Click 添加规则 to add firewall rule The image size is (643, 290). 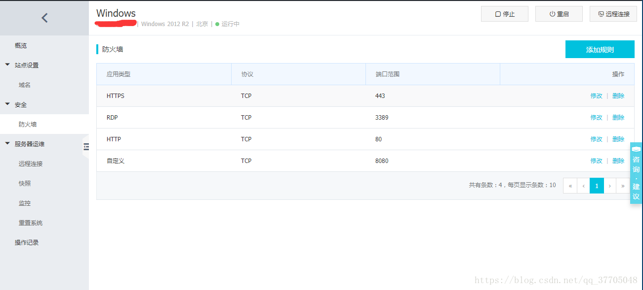600,50
